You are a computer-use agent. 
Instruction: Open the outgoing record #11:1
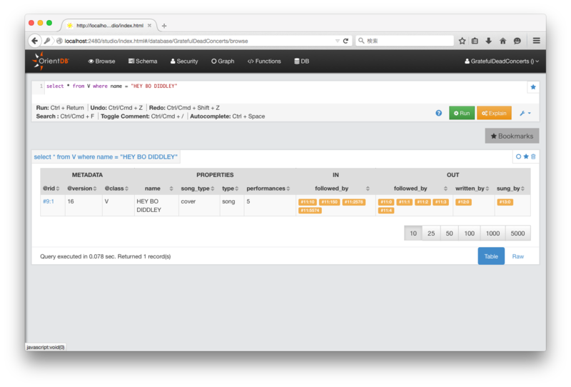(404, 202)
